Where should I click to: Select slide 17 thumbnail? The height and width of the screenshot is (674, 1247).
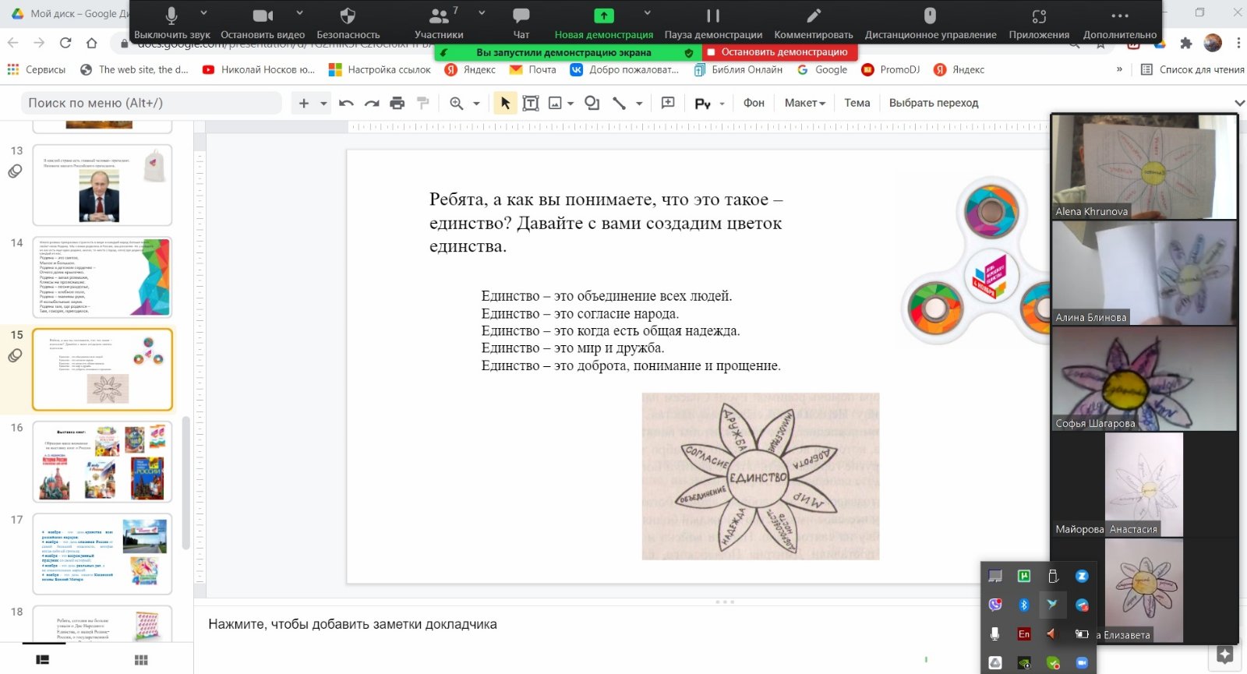click(x=102, y=554)
